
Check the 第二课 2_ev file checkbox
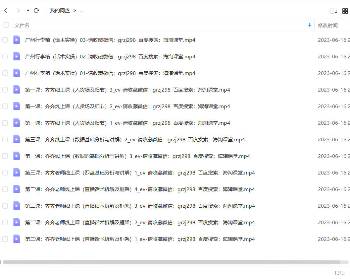[5, 222]
